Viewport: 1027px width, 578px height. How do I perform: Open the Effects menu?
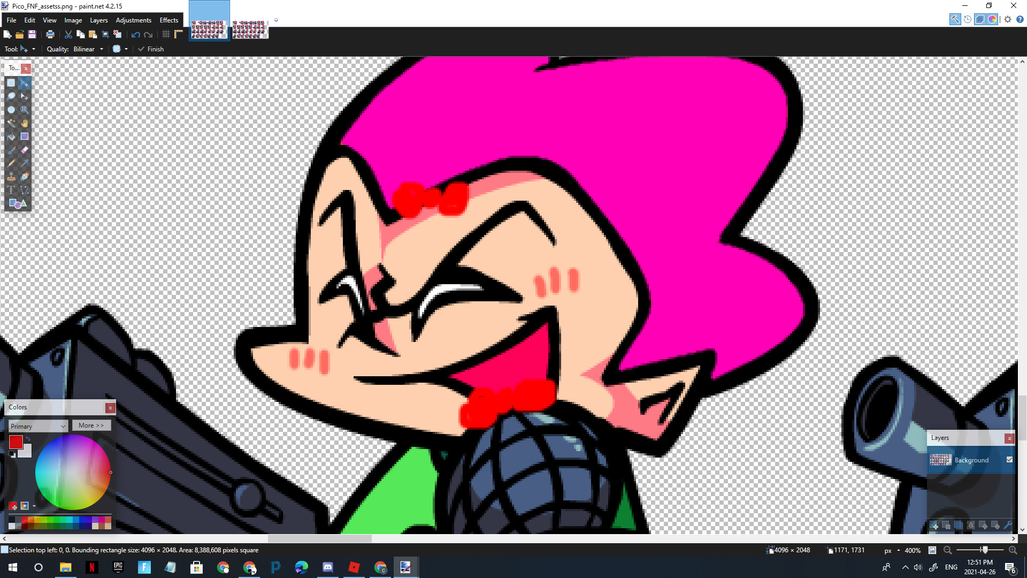[x=168, y=20]
